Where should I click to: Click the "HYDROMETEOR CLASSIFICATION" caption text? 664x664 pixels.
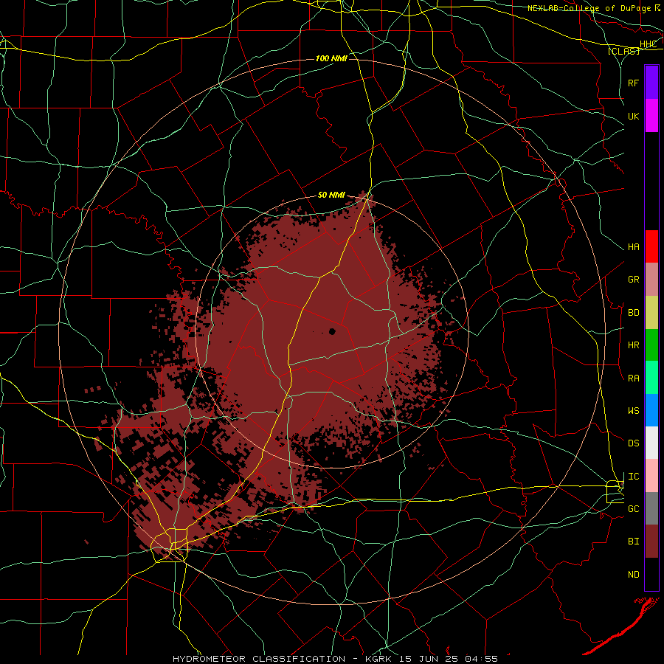[x=259, y=659]
